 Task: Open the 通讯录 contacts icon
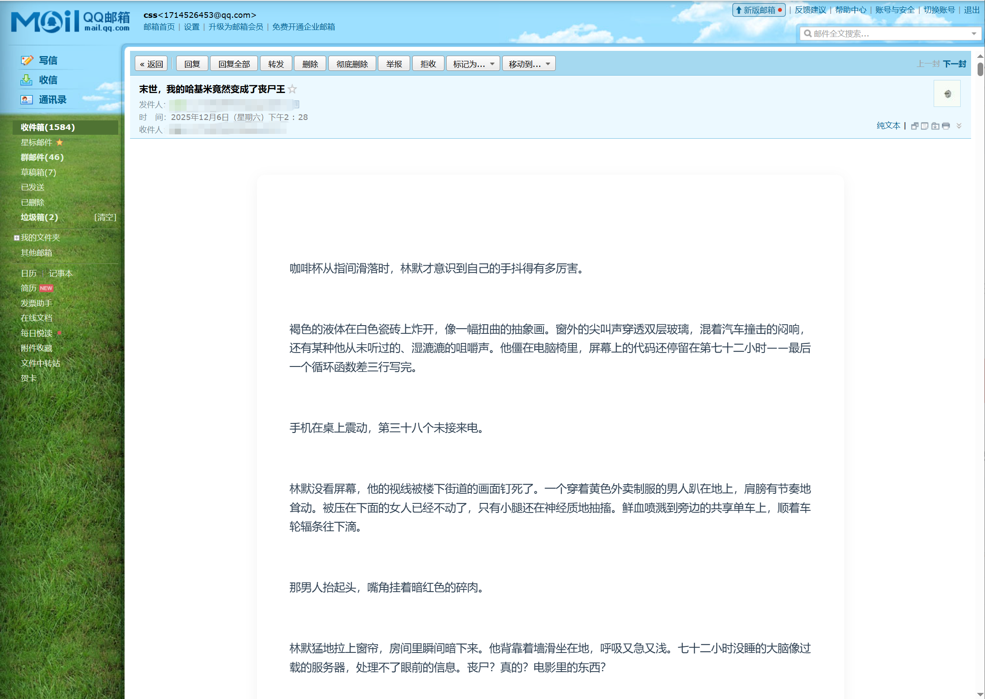click(x=27, y=100)
